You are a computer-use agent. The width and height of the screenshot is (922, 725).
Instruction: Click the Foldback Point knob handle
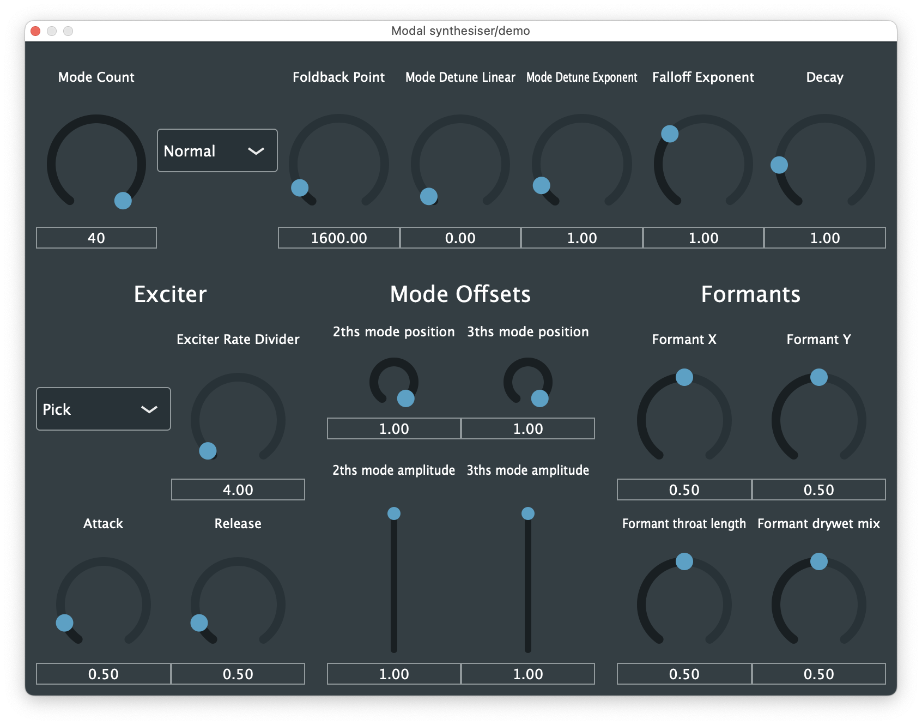[x=300, y=188]
